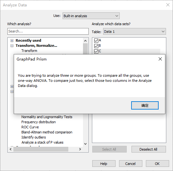Click the Select All button

tap(109, 149)
